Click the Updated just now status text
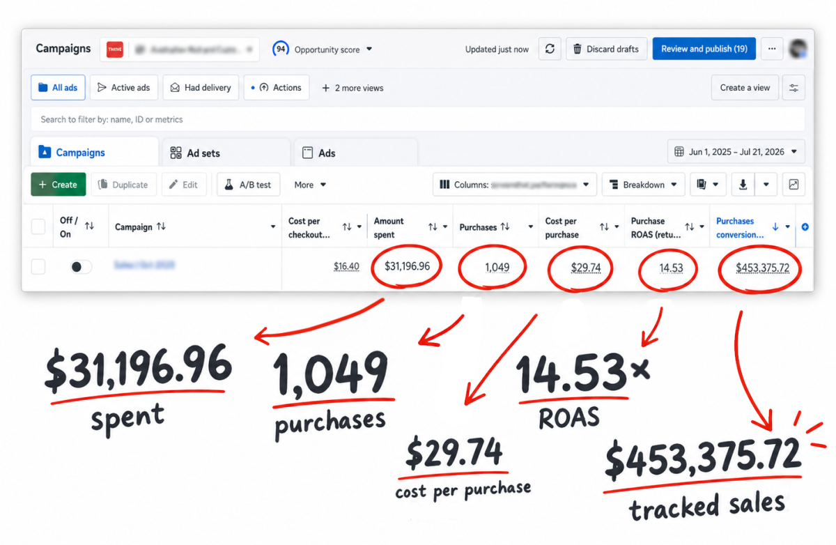 pyautogui.click(x=497, y=49)
